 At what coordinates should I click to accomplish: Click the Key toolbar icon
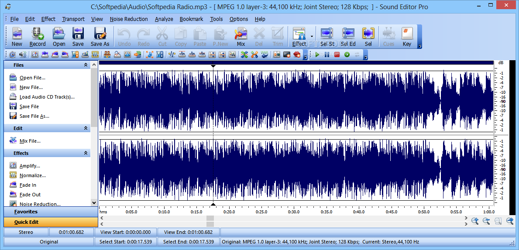tap(407, 37)
